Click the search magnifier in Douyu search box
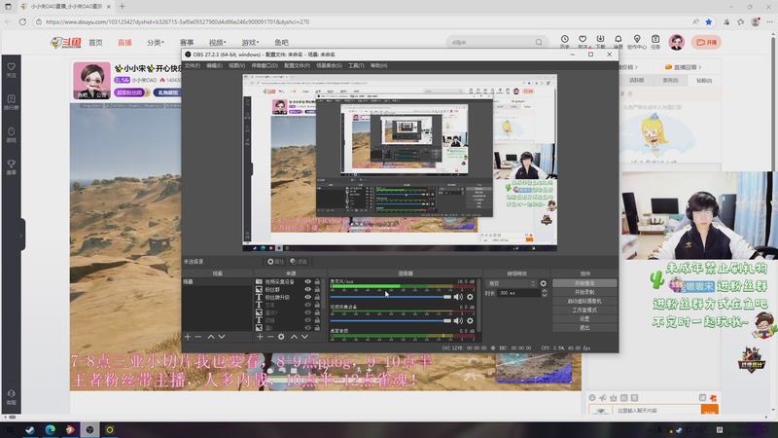This screenshot has width=778, height=438. tap(539, 42)
